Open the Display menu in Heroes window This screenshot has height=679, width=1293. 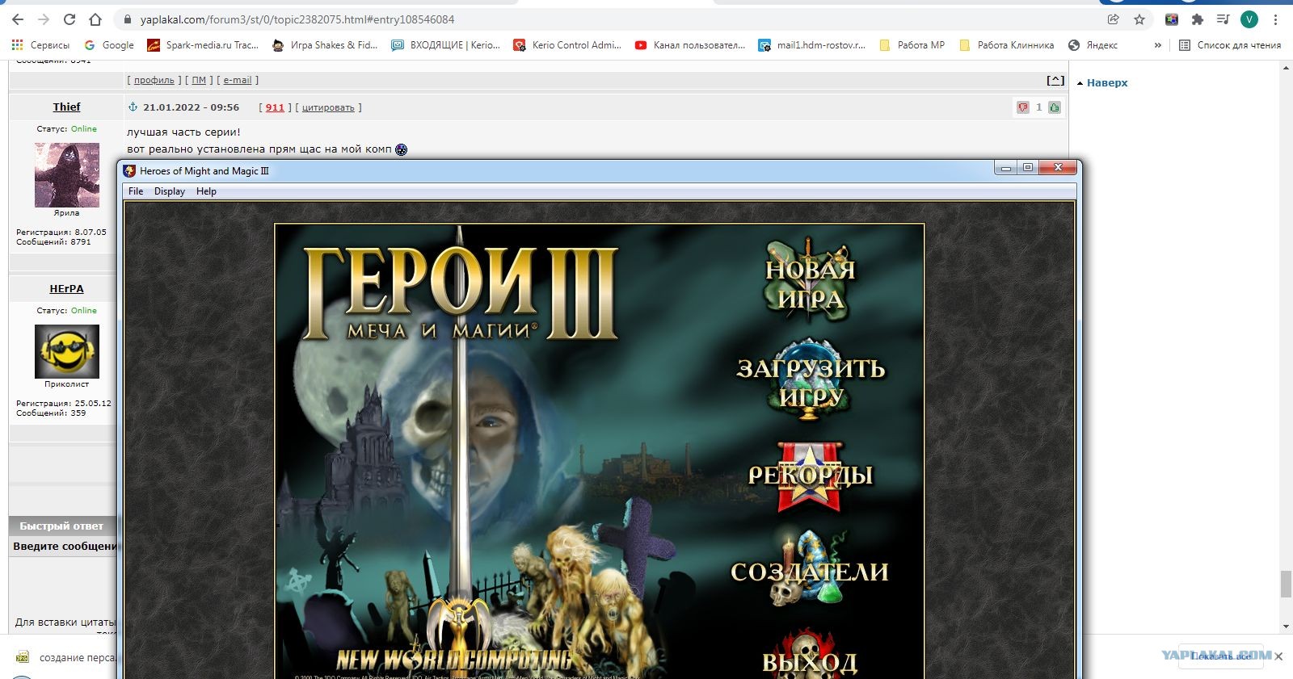170,191
